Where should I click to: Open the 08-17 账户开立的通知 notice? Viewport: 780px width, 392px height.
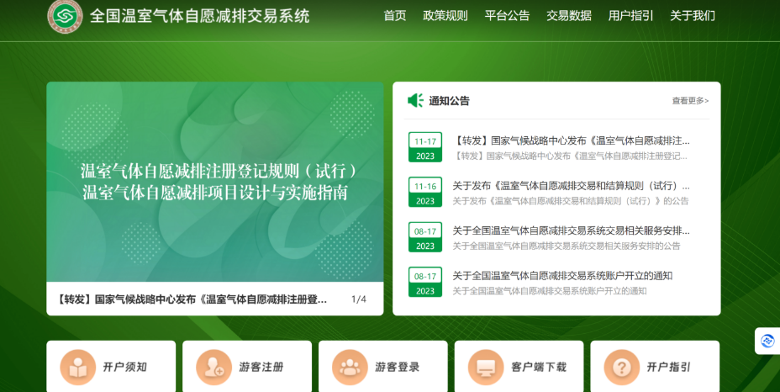click(562, 276)
